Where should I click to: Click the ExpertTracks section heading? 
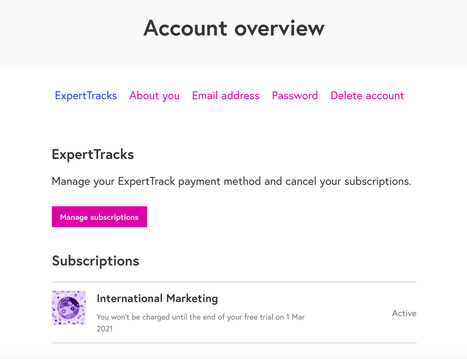pos(93,154)
